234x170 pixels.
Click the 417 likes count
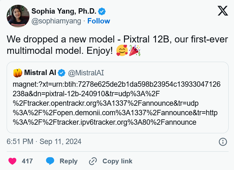tap(27, 161)
